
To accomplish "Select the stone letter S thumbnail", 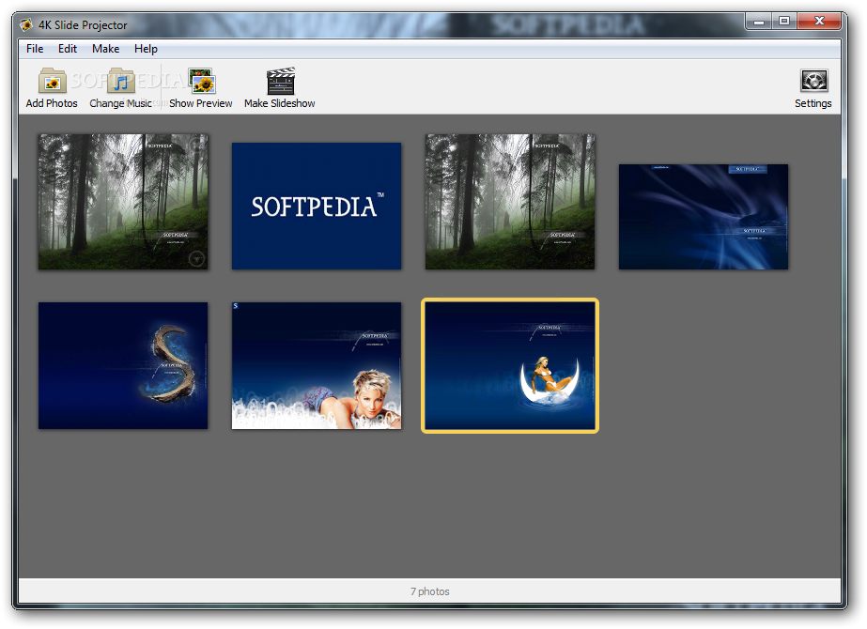I will [x=123, y=365].
